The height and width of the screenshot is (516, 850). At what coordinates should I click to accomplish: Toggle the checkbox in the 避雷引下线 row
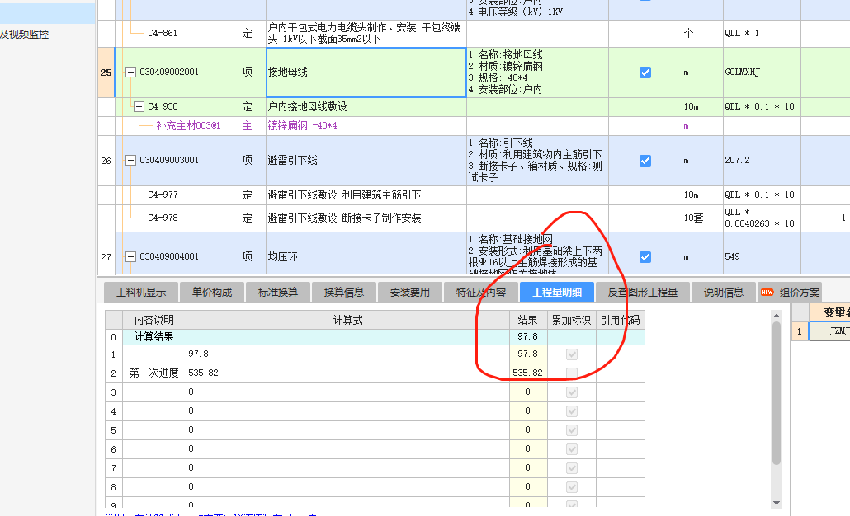[x=645, y=161]
